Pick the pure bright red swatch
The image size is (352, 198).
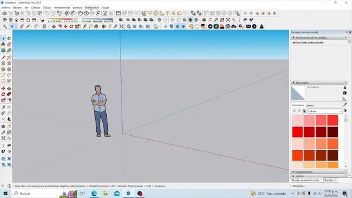(298, 132)
